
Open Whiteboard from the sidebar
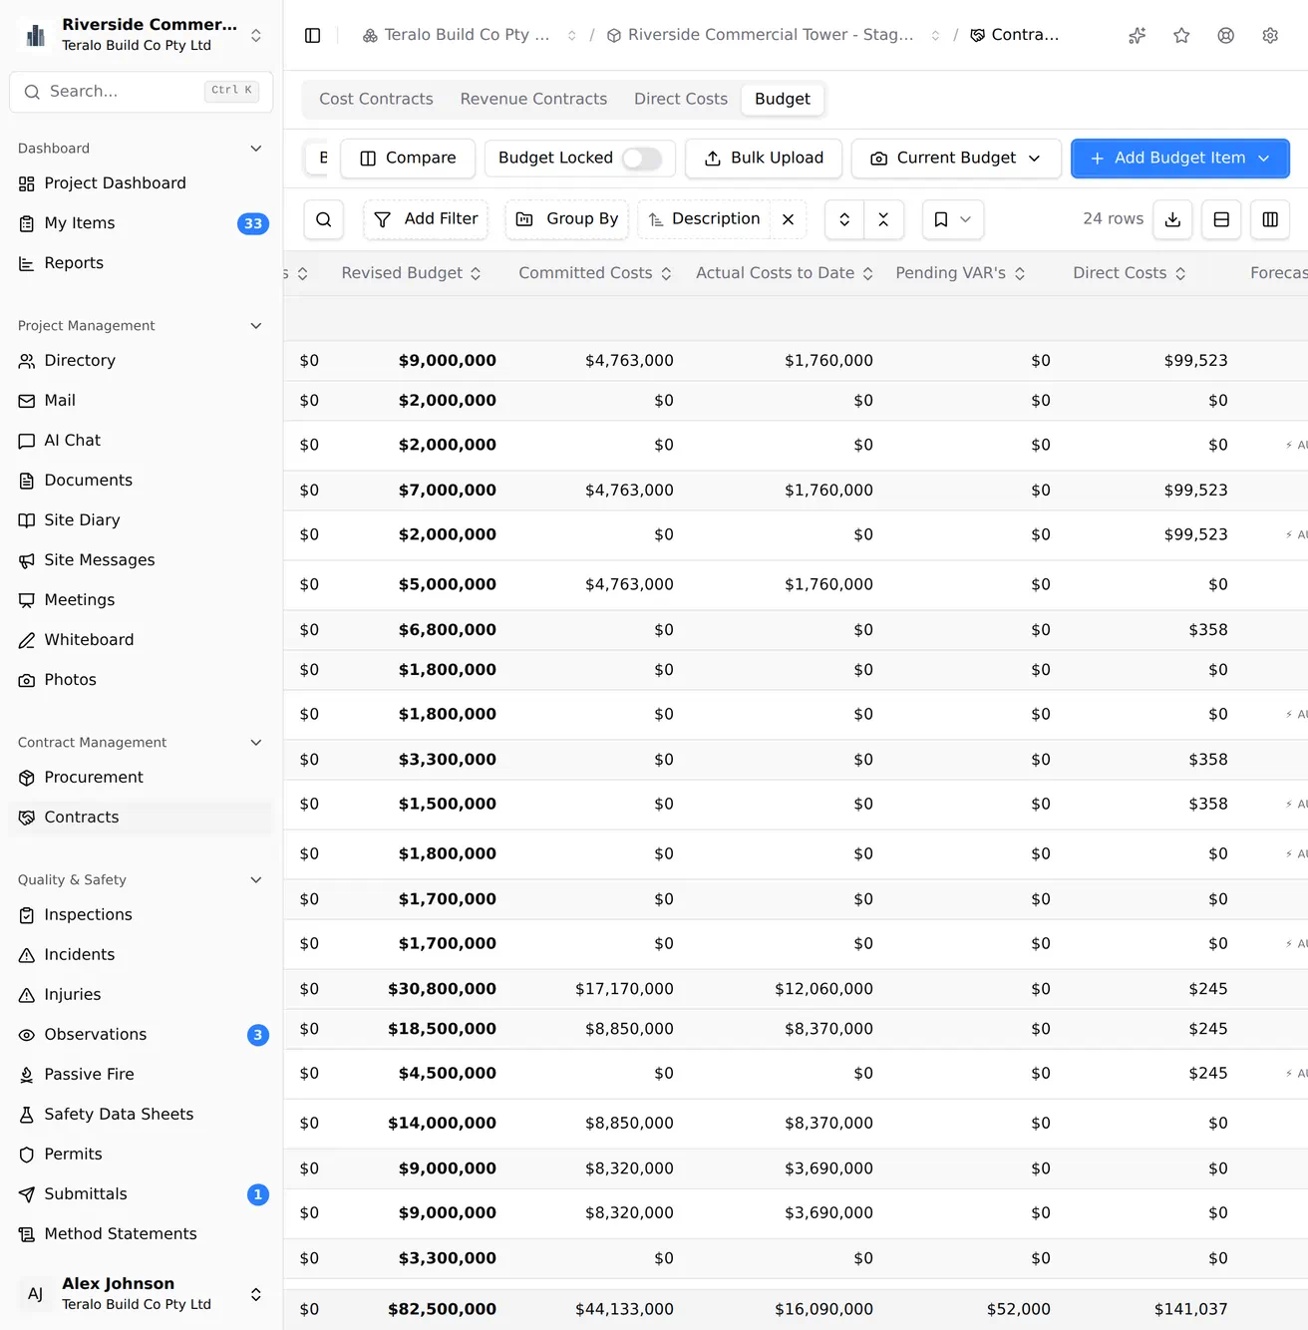coord(141,640)
